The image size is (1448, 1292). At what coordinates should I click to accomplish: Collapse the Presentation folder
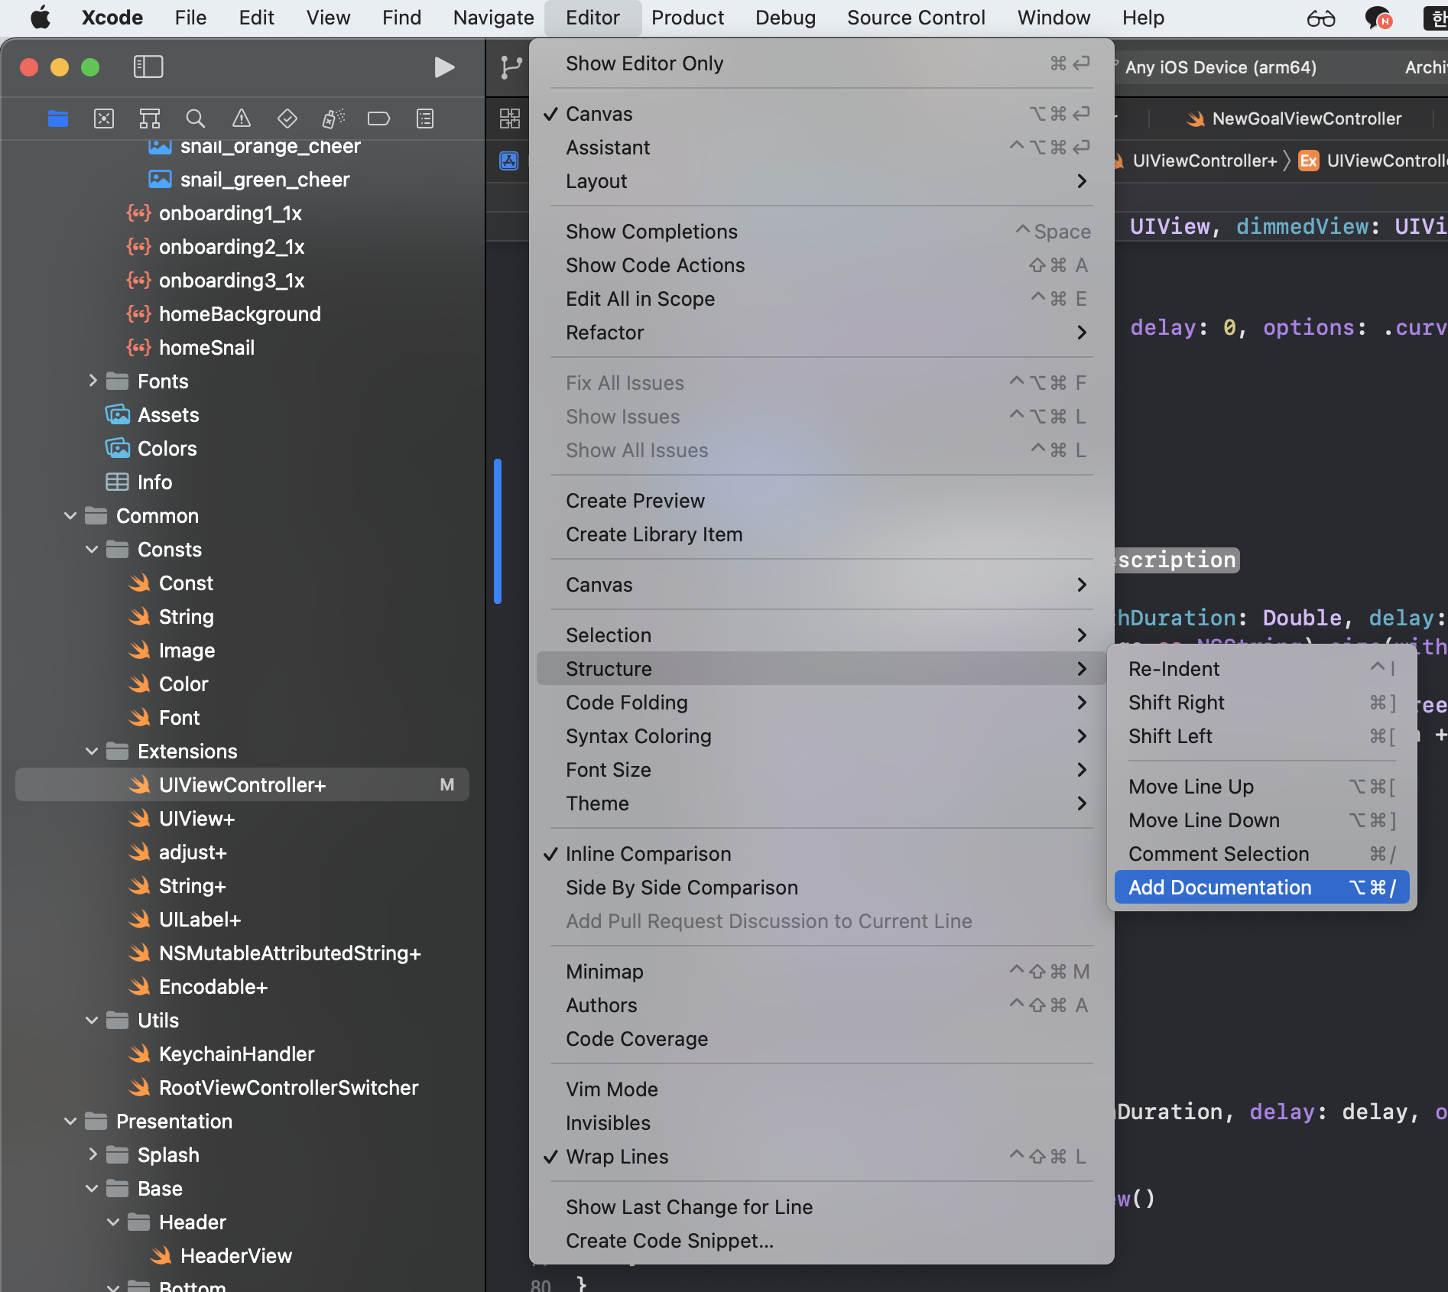tap(70, 1122)
